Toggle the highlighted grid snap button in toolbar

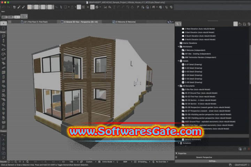coord(92,7)
